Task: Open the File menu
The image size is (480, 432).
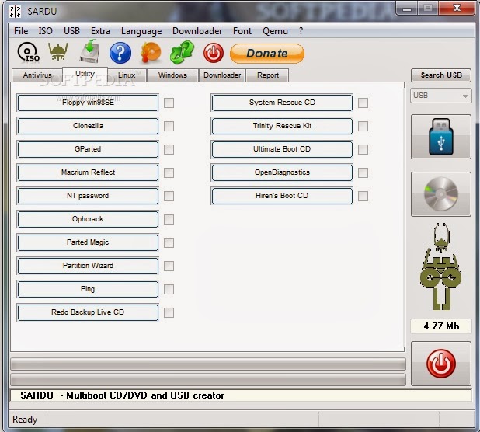Action: pyautogui.click(x=21, y=31)
